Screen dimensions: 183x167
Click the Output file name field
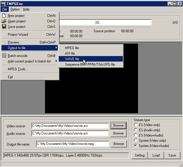click(73, 144)
